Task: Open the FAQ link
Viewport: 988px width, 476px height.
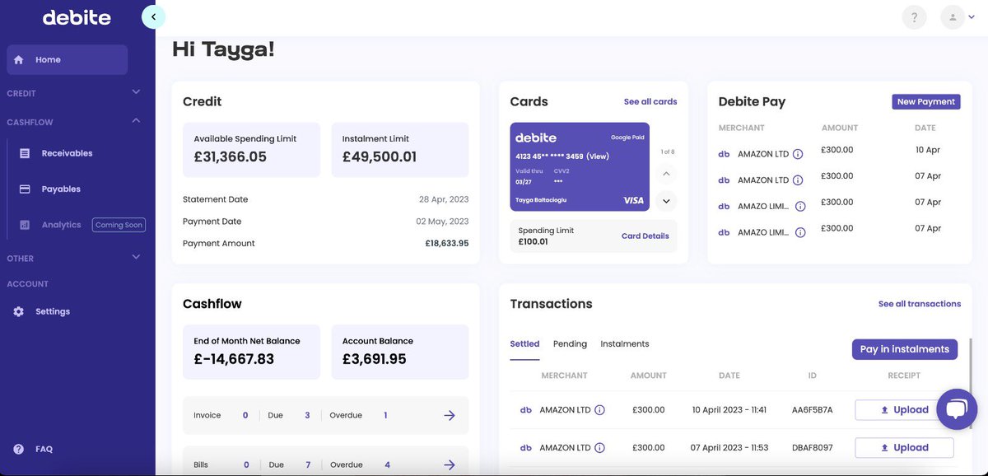Action: click(44, 449)
